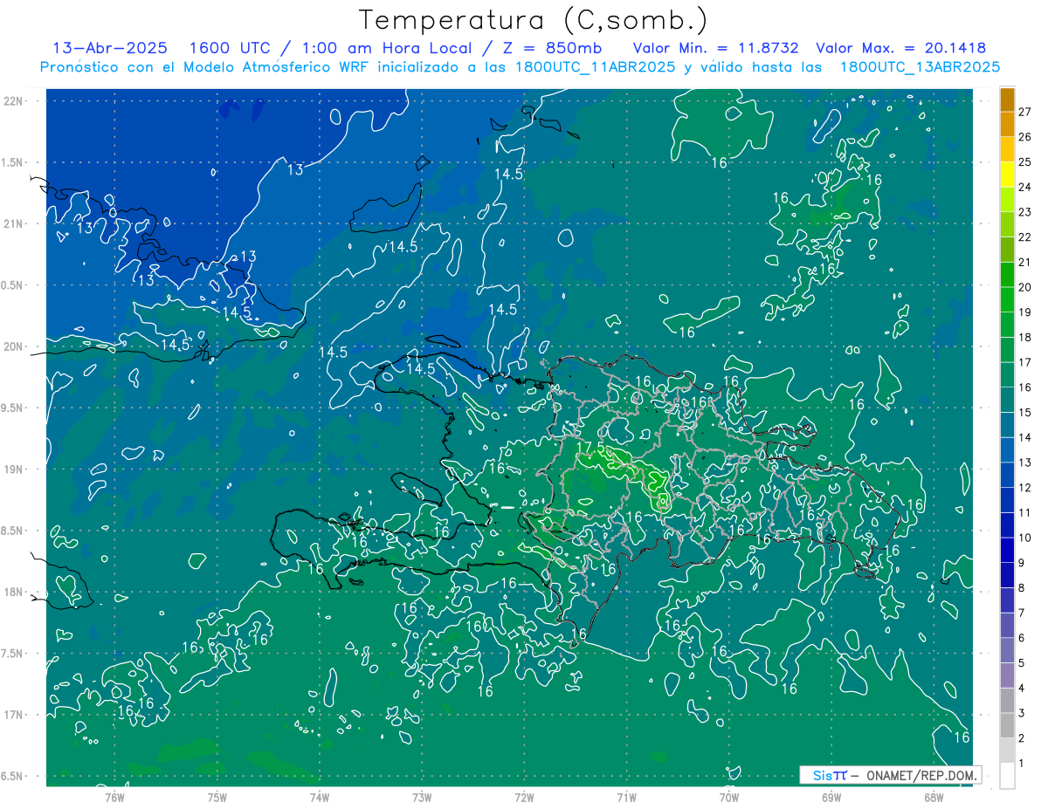Click the "75W" longitude axis label
The width and height of the screenshot is (1048, 809).
tap(217, 796)
